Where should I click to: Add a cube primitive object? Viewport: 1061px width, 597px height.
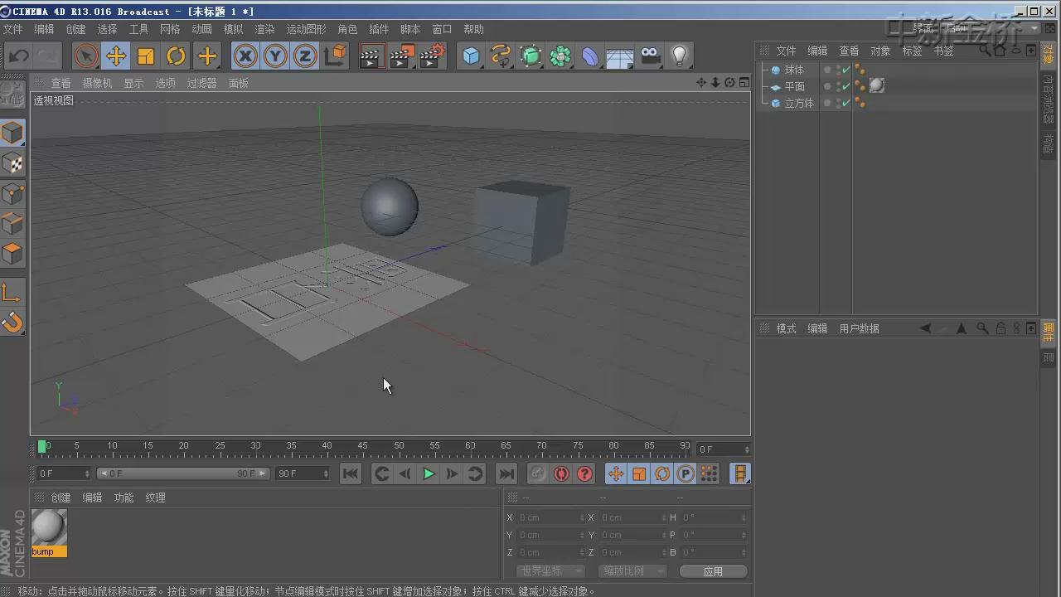(471, 56)
